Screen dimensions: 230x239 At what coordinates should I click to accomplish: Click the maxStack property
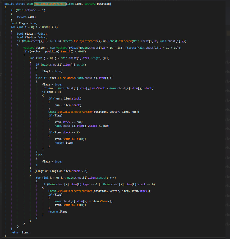pos(99,88)
